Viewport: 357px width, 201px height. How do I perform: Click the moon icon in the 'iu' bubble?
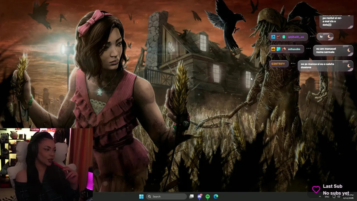329,37
